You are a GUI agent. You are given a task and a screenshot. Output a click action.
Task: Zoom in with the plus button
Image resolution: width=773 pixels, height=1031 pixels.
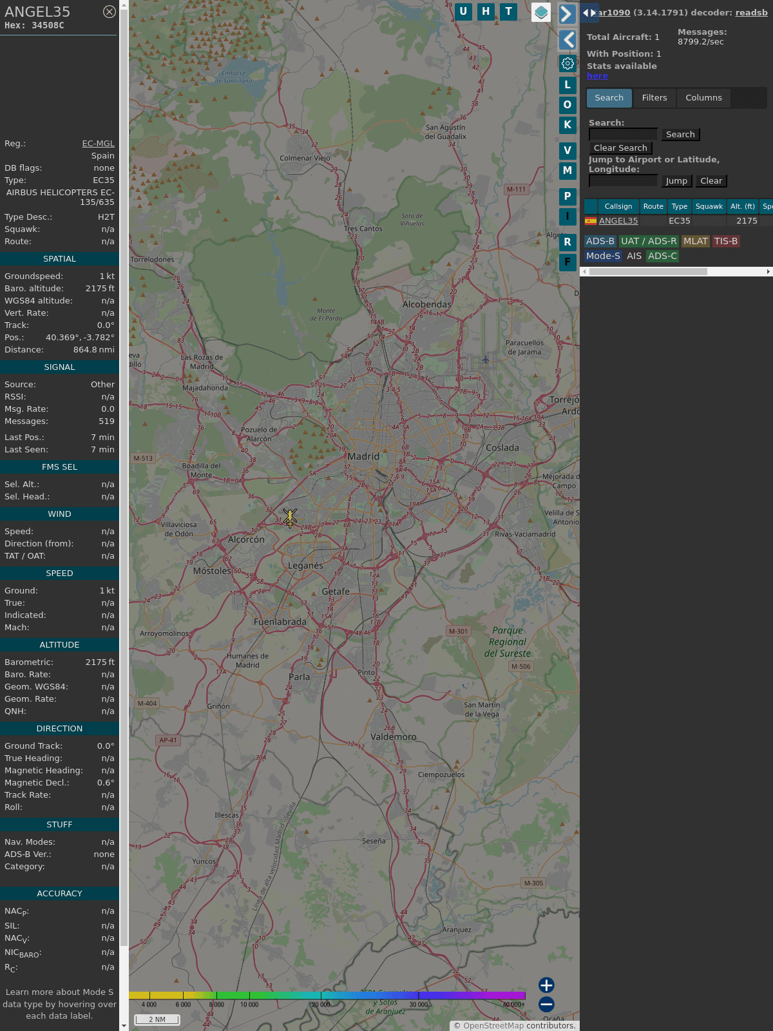pyautogui.click(x=546, y=985)
